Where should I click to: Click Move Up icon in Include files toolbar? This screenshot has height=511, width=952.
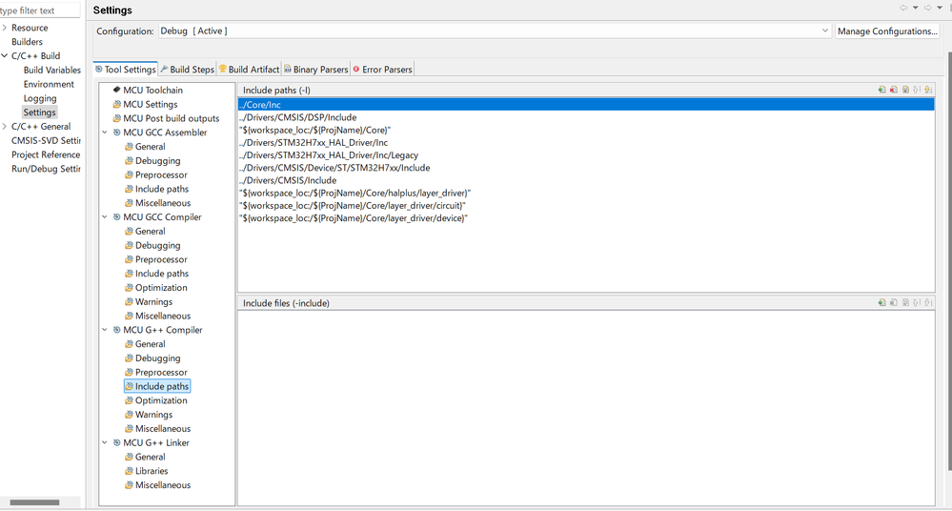[917, 302]
